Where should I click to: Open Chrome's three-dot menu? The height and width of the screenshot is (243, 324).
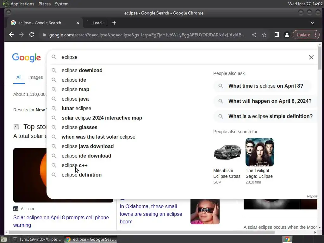pyautogui.click(x=315, y=35)
